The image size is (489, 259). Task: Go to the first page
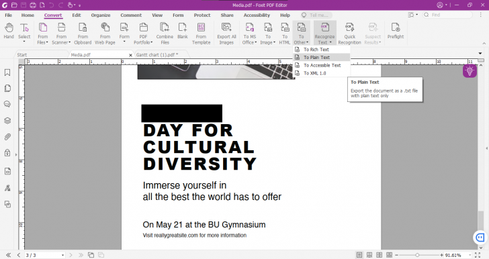coord(9,255)
